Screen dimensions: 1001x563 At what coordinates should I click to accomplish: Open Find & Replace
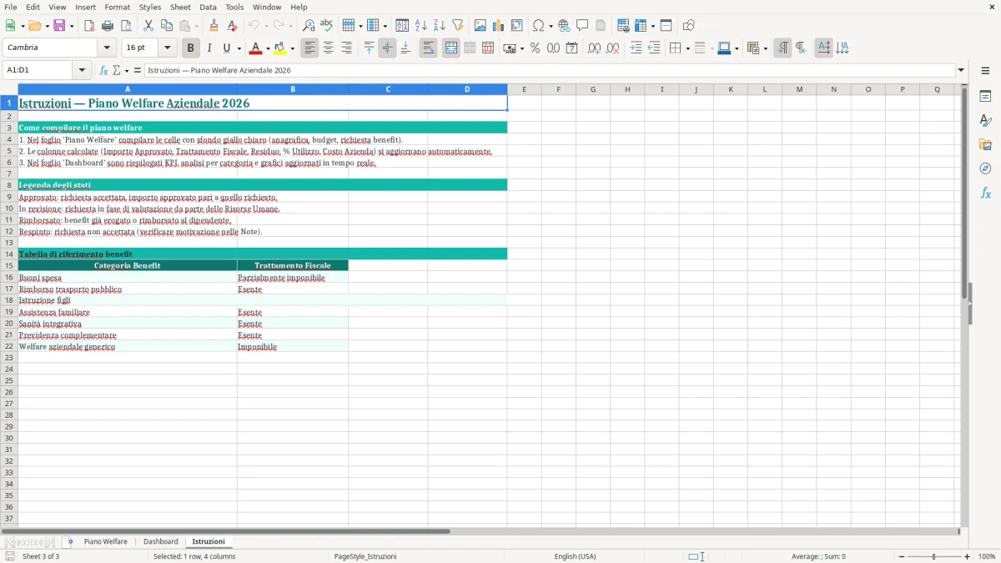pos(309,26)
